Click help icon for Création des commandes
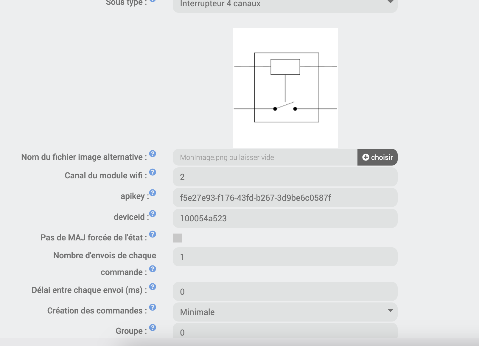 (x=153, y=307)
